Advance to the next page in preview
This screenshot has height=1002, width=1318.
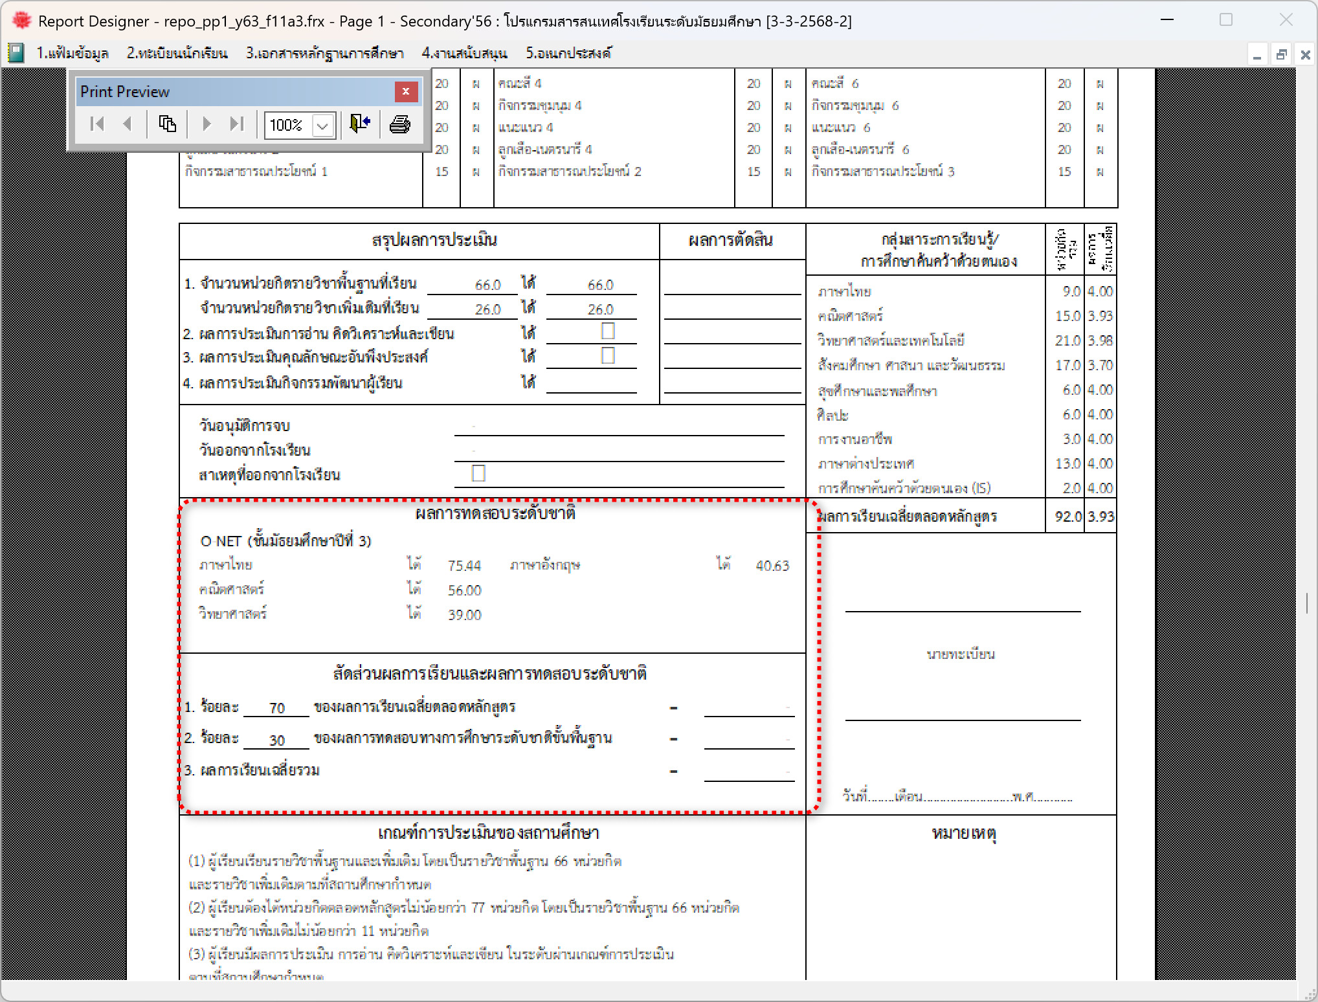click(207, 124)
